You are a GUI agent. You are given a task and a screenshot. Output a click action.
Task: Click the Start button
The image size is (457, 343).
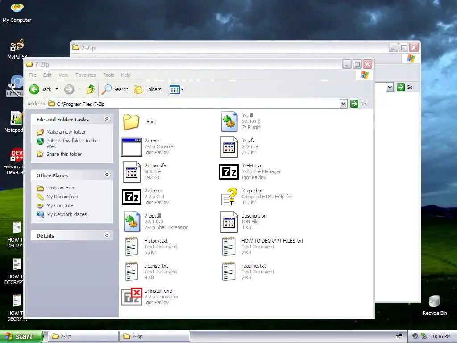(21, 336)
